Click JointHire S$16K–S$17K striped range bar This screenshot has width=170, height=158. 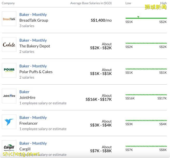(146, 95)
